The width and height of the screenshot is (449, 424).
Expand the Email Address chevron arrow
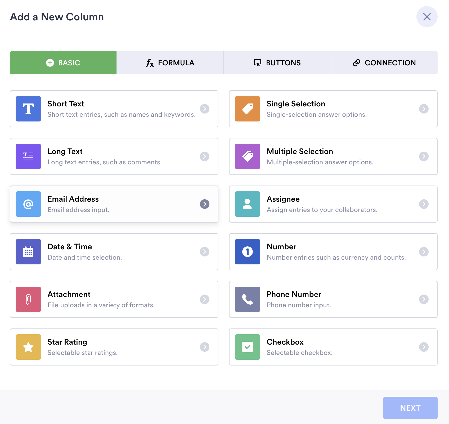click(205, 204)
